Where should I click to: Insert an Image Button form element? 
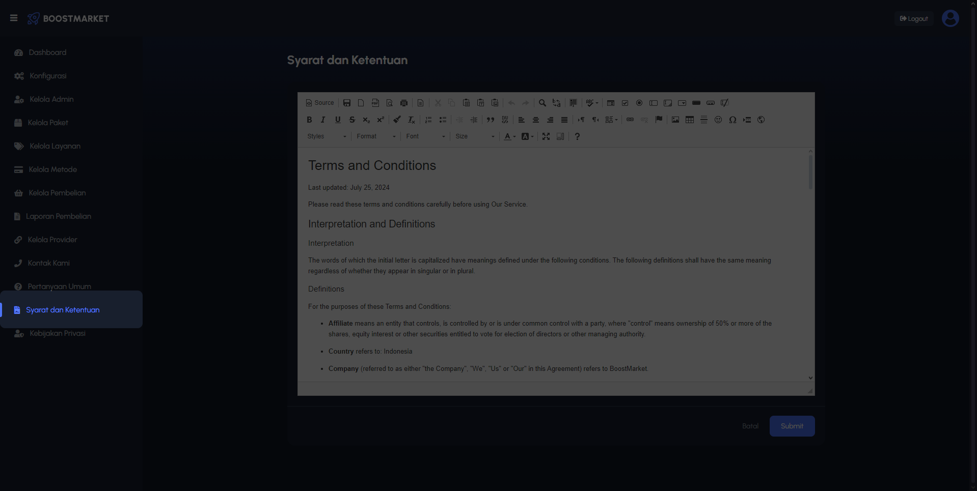pyautogui.click(x=711, y=103)
